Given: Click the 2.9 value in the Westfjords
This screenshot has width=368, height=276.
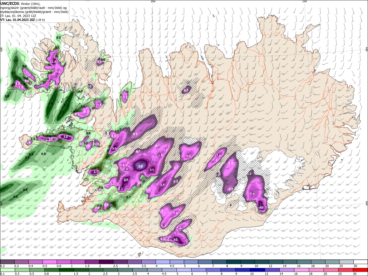Looking at the screenshot, I should (54, 62).
